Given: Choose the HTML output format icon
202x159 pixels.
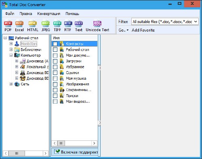Looking at the screenshot, I should pyautogui.click(x=33, y=26).
